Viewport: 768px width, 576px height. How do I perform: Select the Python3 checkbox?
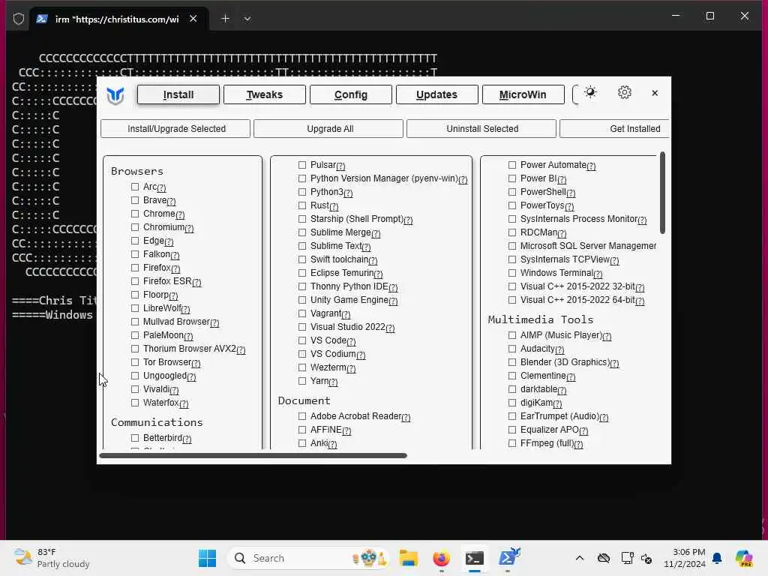point(302,192)
